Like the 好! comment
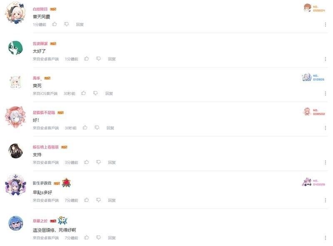 (x=85, y=127)
